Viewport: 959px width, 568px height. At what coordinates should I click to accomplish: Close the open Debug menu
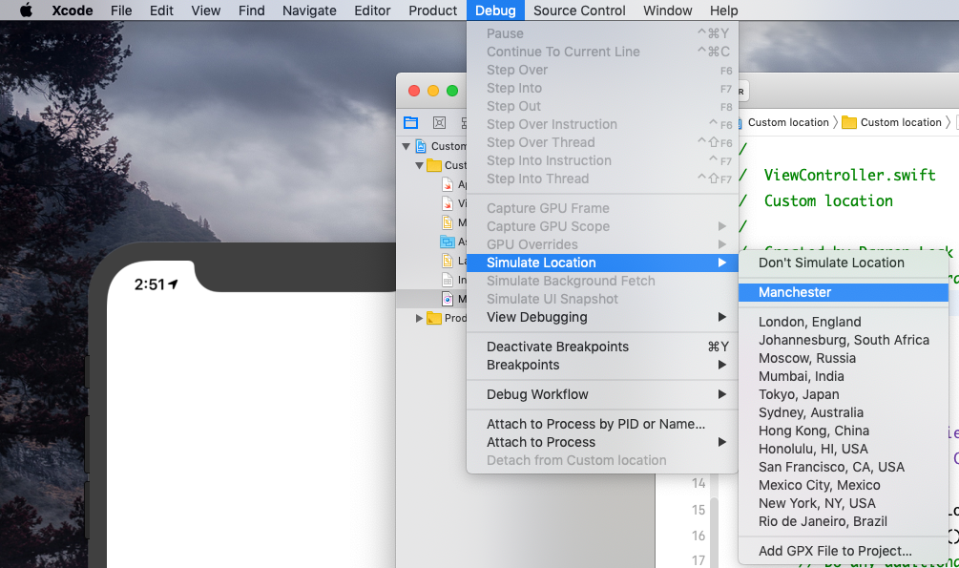(x=495, y=11)
